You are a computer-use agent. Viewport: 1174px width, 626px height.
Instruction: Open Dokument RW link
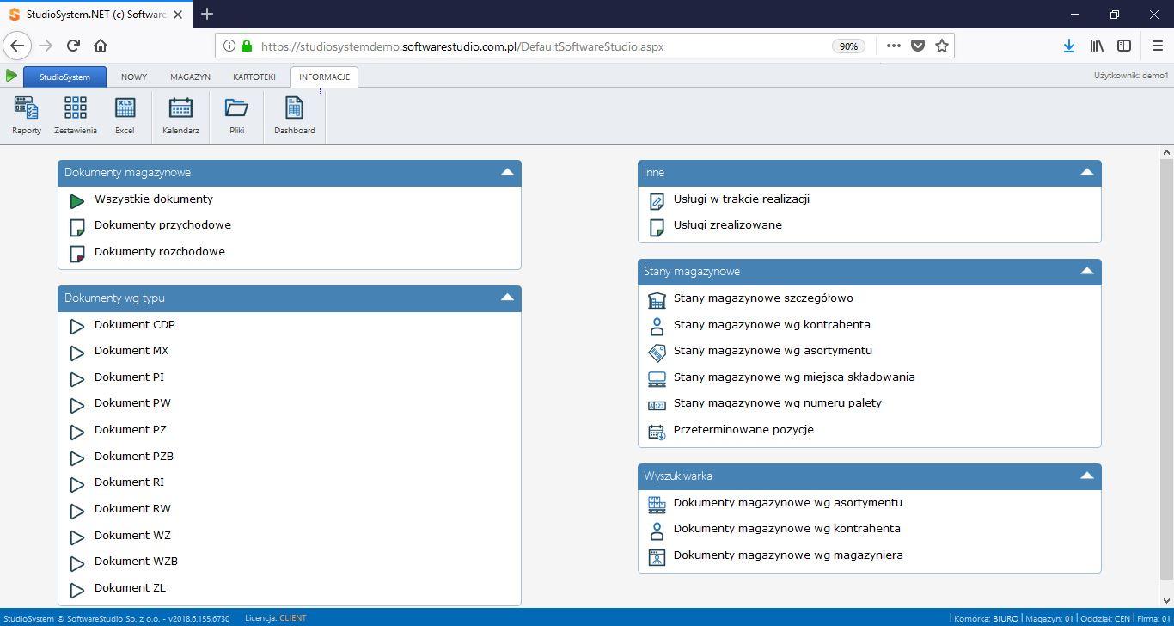pyautogui.click(x=132, y=509)
